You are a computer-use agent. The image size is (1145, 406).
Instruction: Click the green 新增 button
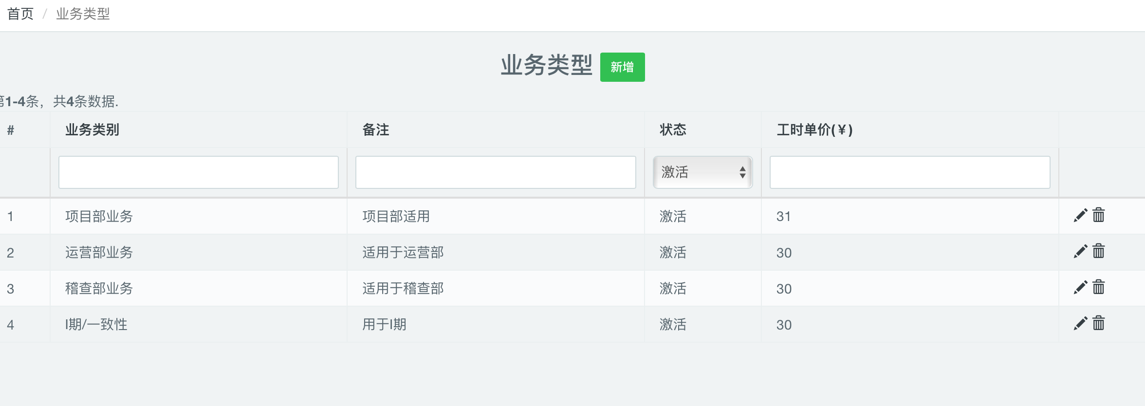622,67
